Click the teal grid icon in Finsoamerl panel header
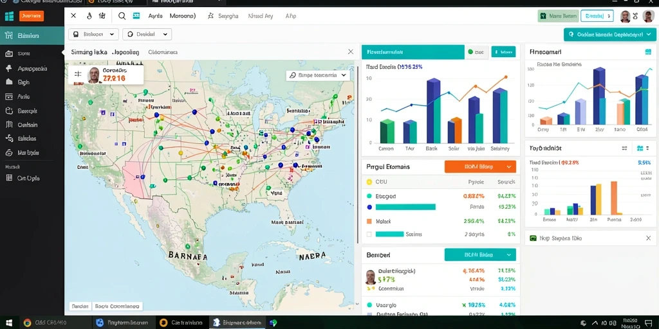The image size is (659, 329). coord(647,52)
